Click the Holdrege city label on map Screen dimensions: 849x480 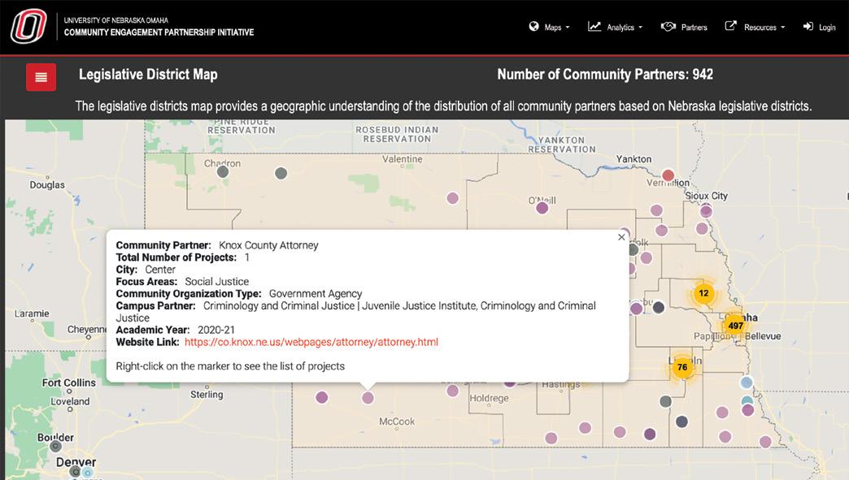pyautogui.click(x=489, y=399)
